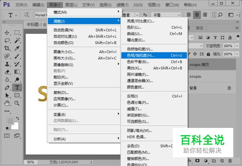The width and height of the screenshot is (242, 166).
Task: Select the Dodge tool
Action: (x=17, y=80)
